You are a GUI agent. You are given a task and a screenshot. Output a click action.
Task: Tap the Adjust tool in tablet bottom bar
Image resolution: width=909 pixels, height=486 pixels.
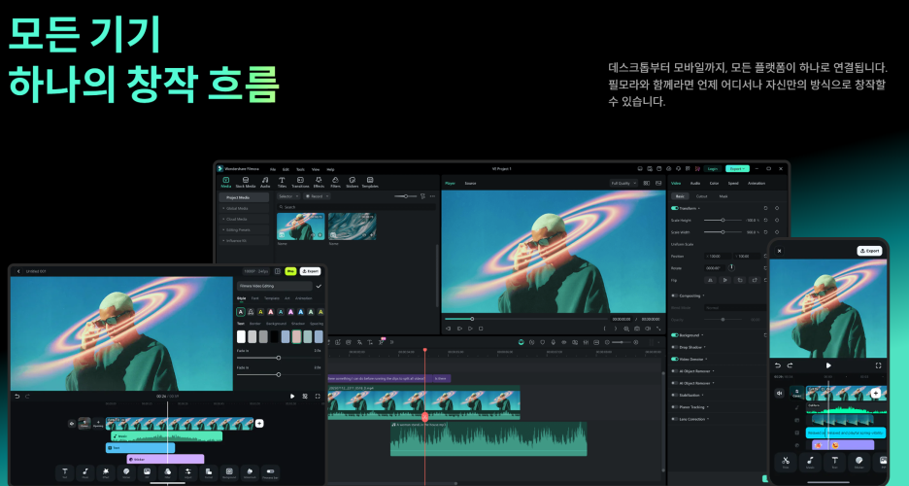point(187,472)
